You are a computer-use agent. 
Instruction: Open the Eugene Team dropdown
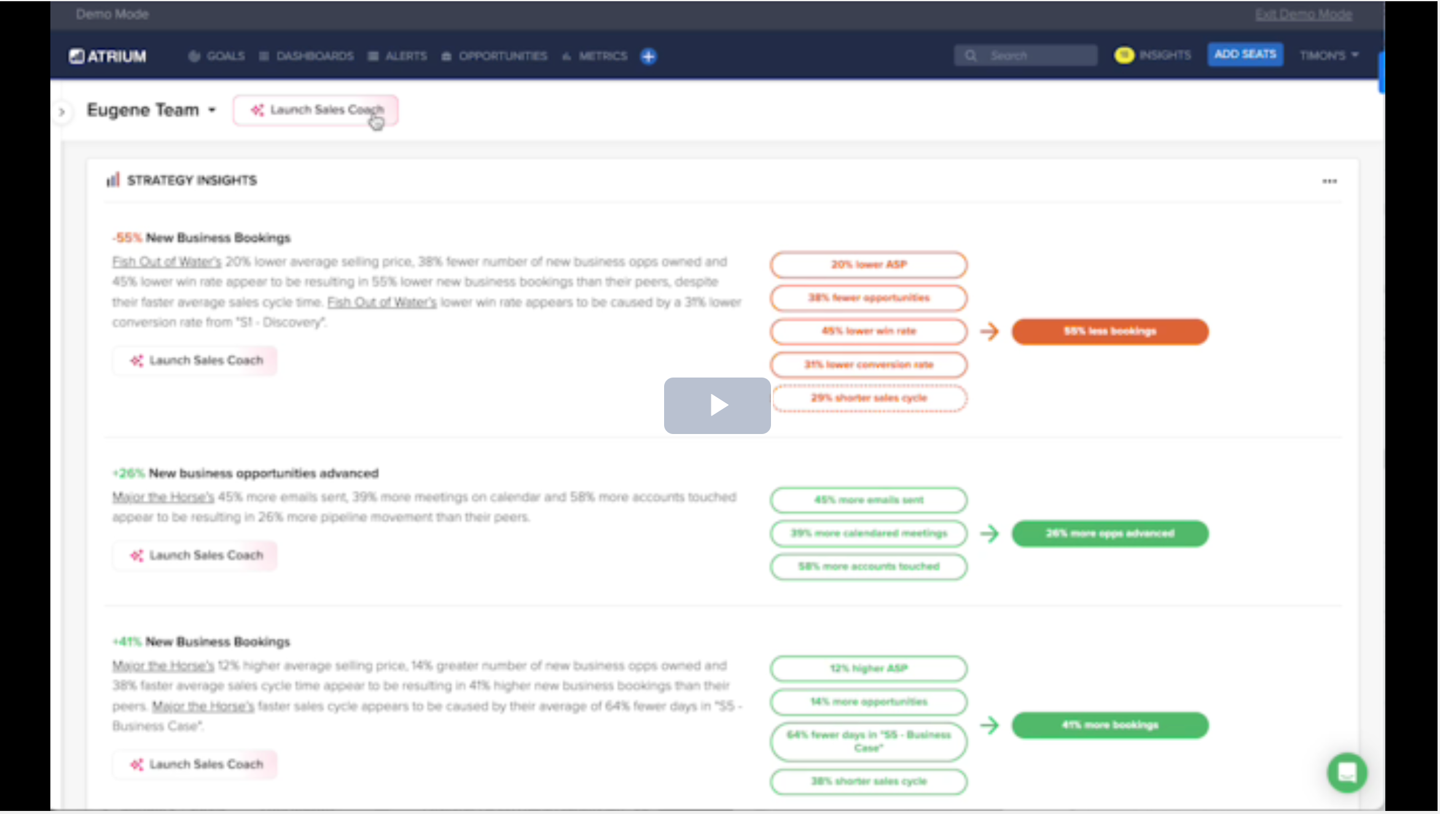tap(151, 110)
